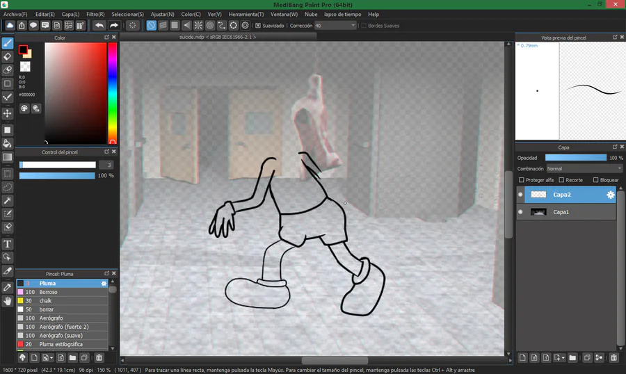Delete layer with trash icon in Capa panel

pos(613,357)
